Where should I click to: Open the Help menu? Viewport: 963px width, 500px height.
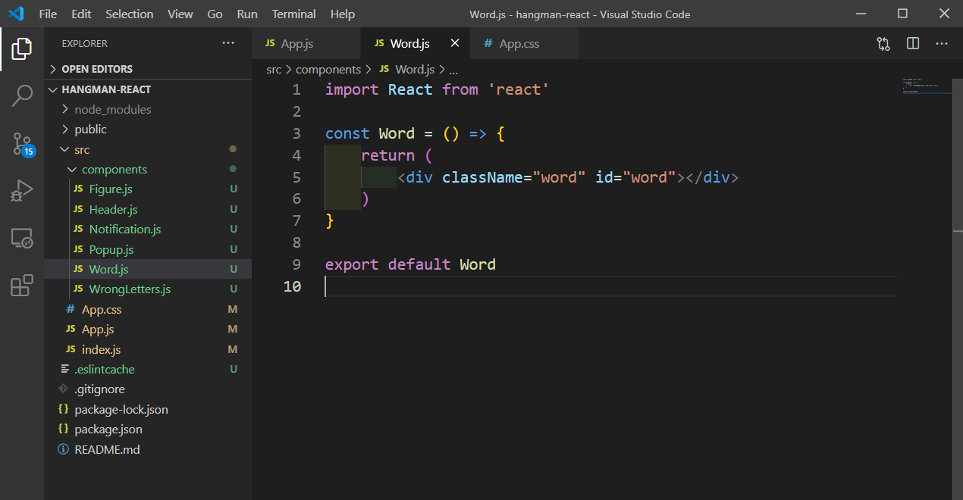pyautogui.click(x=343, y=14)
